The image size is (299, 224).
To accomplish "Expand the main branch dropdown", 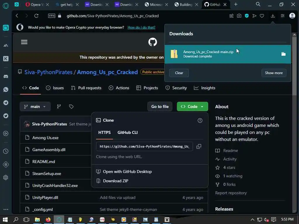I will coord(35,106).
